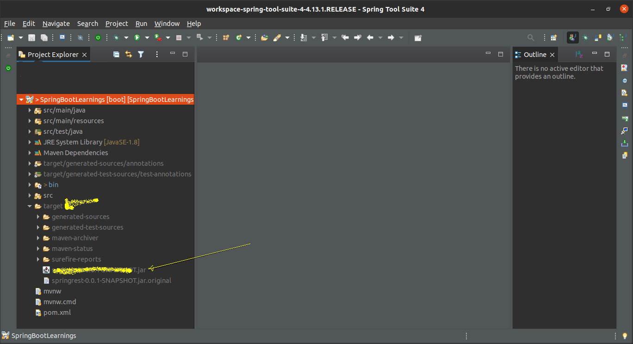Viewport: 633px width, 344px height.
Task: Collapse the target folder
Action: tap(30, 206)
